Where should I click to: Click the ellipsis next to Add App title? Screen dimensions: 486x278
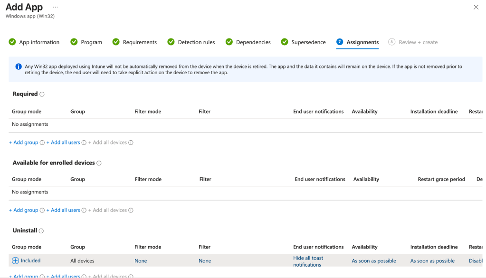(x=55, y=7)
